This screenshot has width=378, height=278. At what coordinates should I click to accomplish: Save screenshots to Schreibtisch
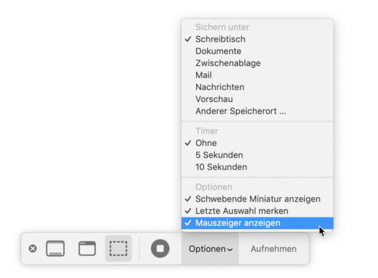(x=257, y=39)
